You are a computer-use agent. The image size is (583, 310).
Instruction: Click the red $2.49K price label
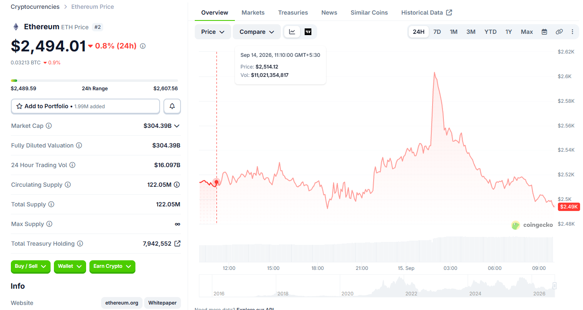[569, 206]
